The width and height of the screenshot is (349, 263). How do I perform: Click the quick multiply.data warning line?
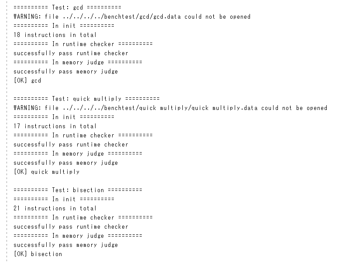[x=170, y=108]
